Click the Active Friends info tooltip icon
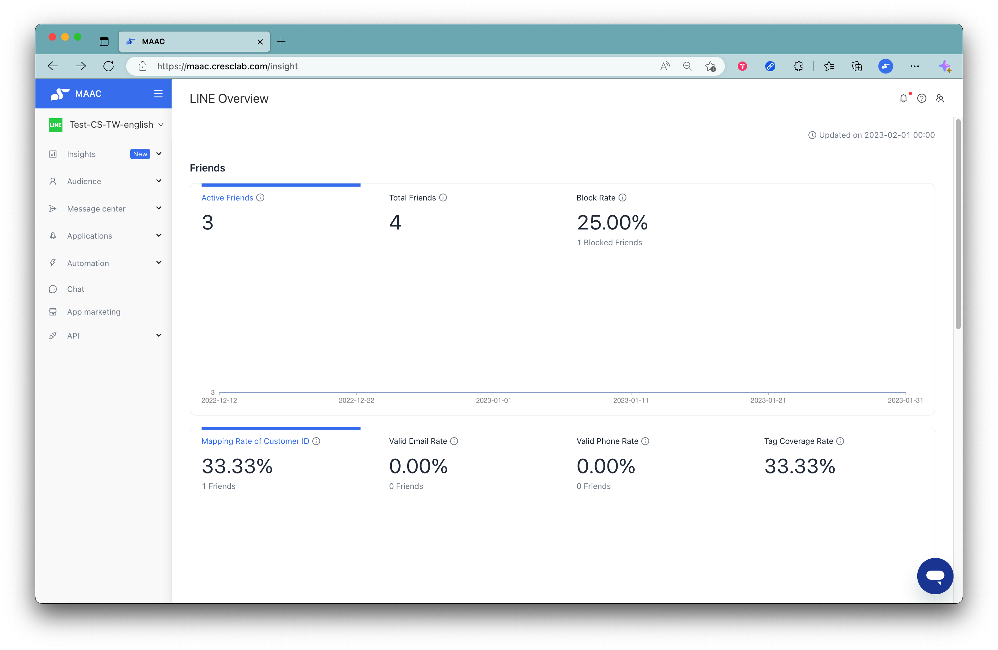Viewport: 998px width, 650px height. (x=261, y=197)
